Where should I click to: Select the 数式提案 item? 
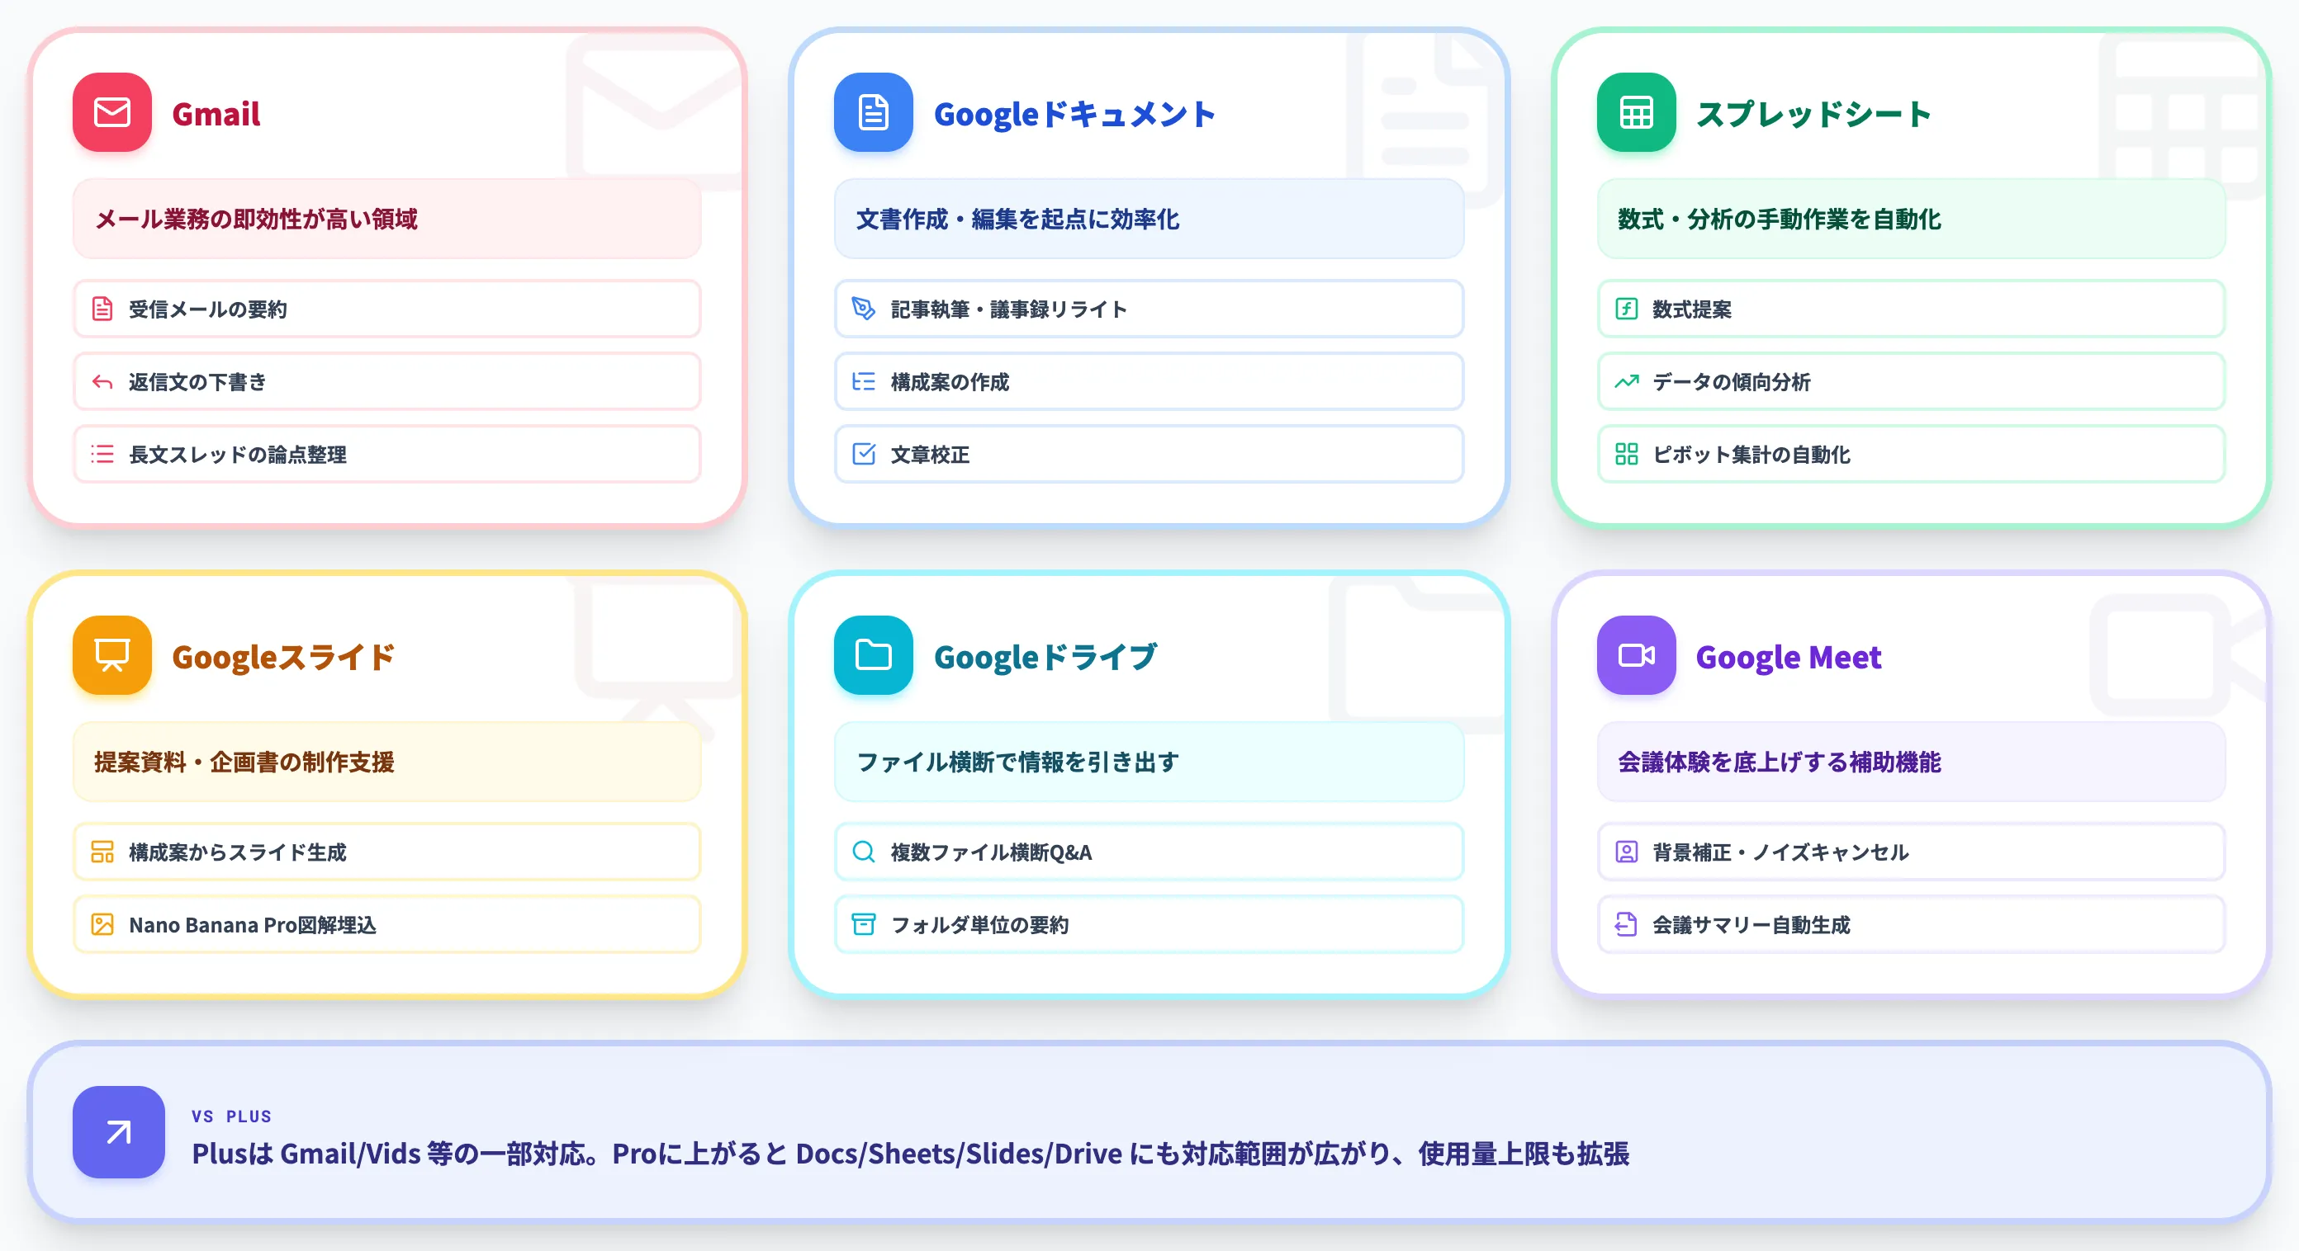[1911, 309]
